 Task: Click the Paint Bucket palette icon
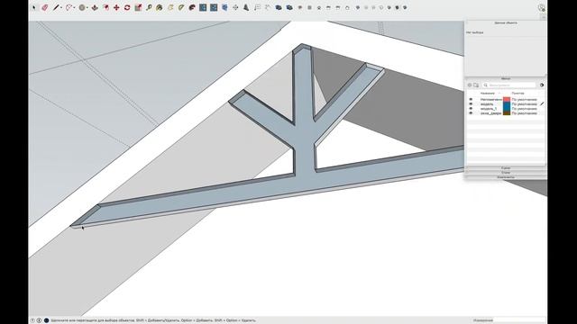coord(192,7)
